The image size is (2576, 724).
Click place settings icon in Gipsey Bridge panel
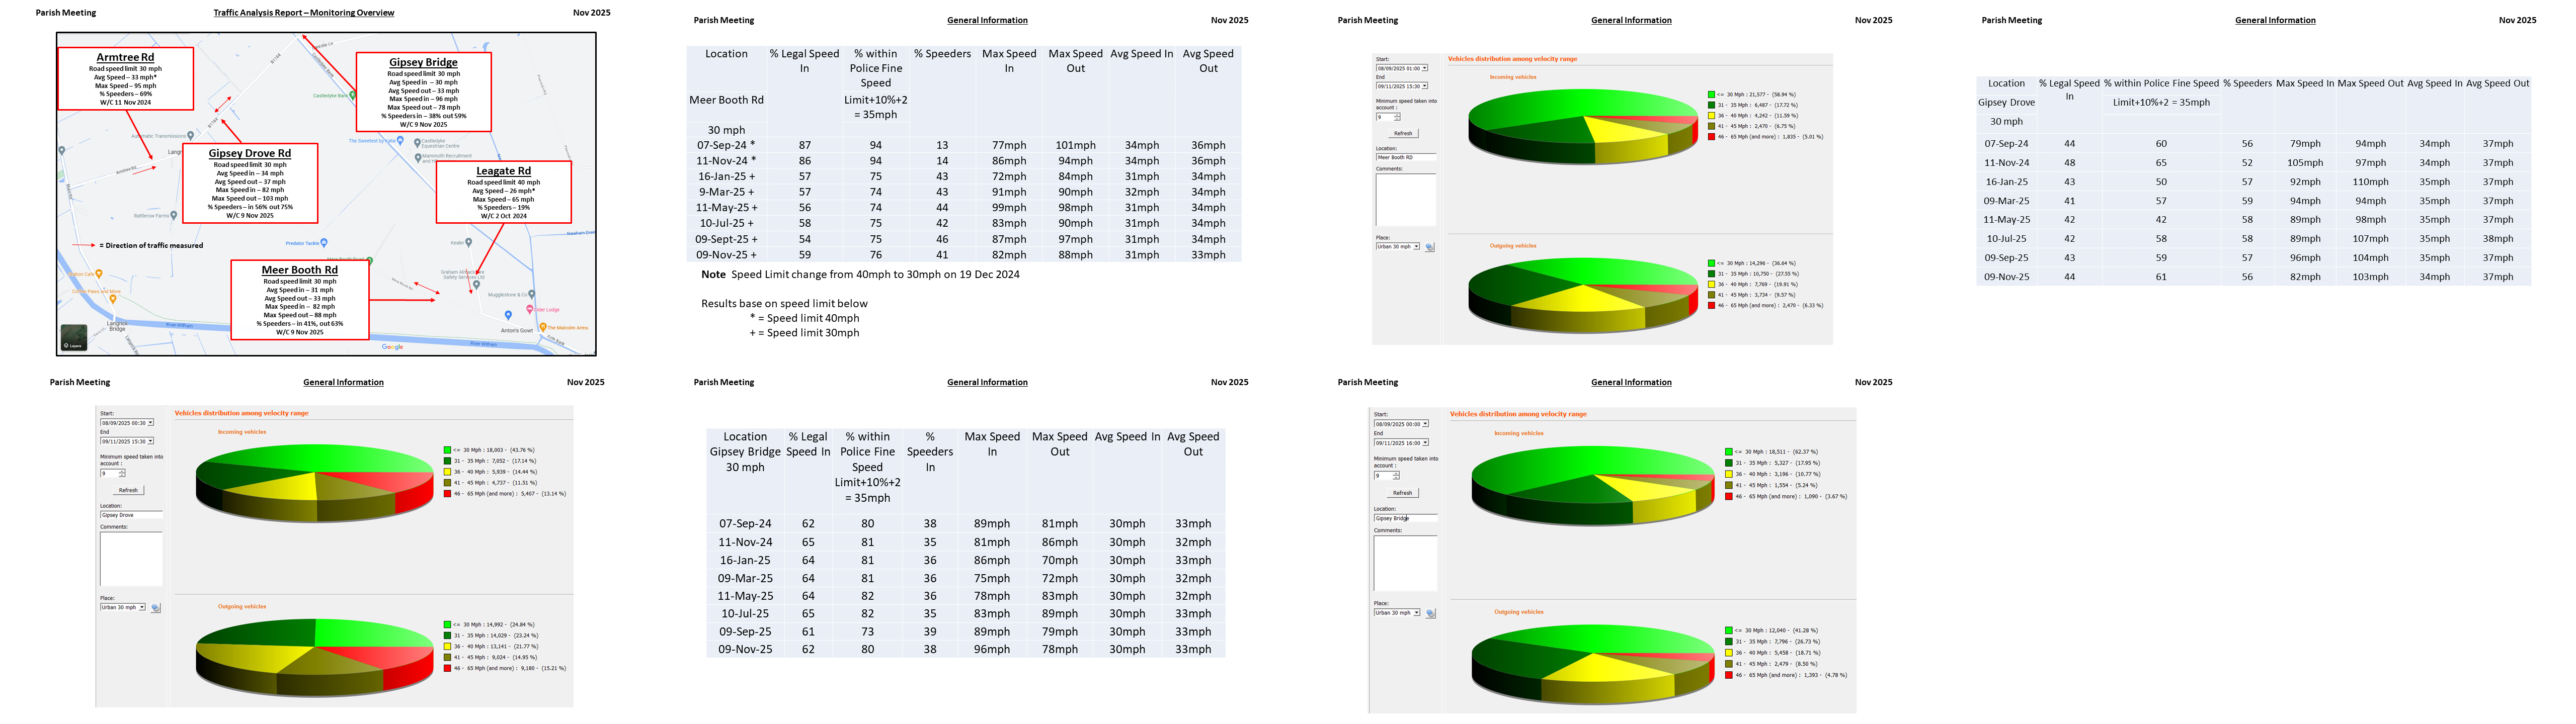(x=1430, y=614)
